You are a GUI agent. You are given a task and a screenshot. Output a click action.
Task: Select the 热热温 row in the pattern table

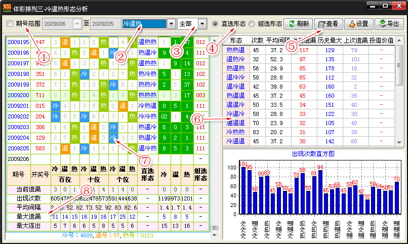(309, 50)
